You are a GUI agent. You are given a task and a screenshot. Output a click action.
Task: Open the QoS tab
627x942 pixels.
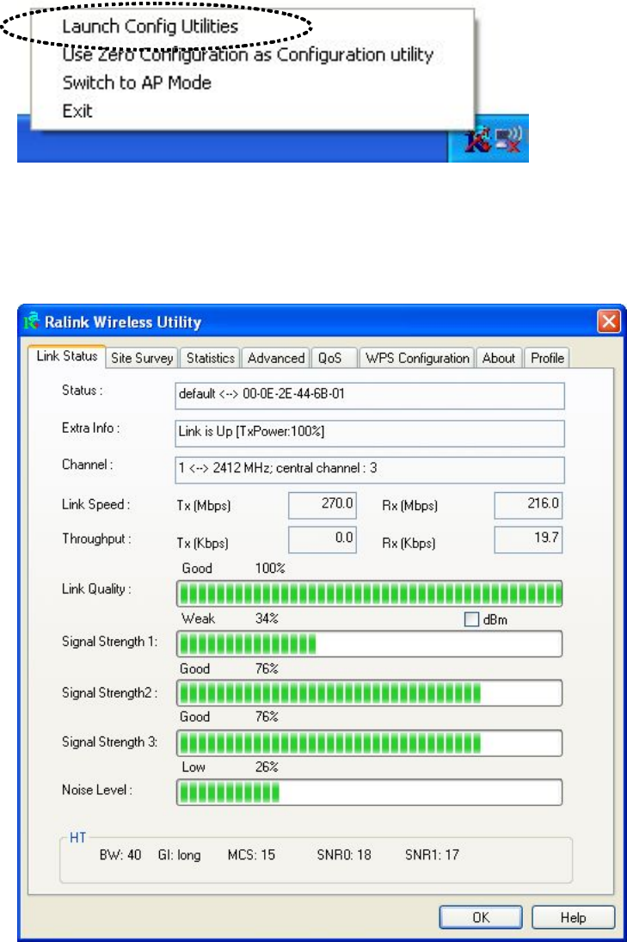pos(334,358)
